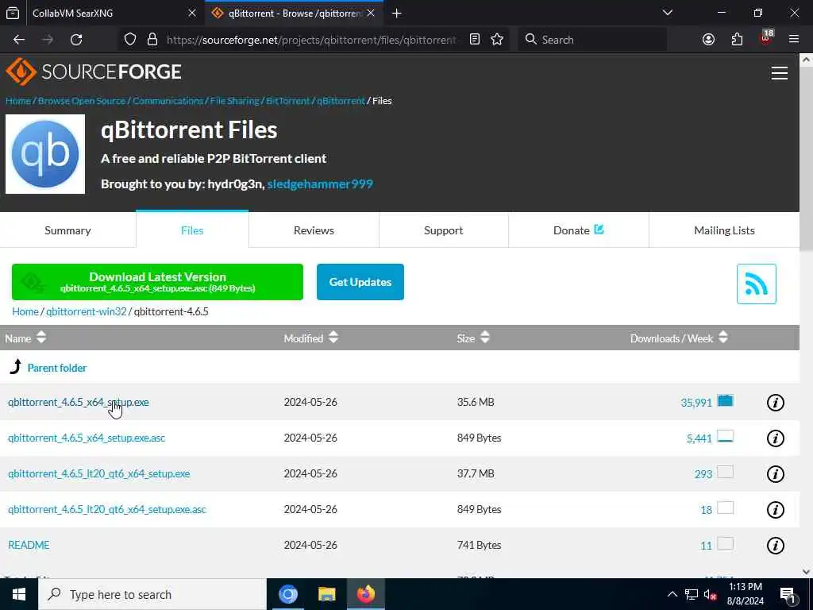Click BitTorrent breadcrumb link

point(287,101)
